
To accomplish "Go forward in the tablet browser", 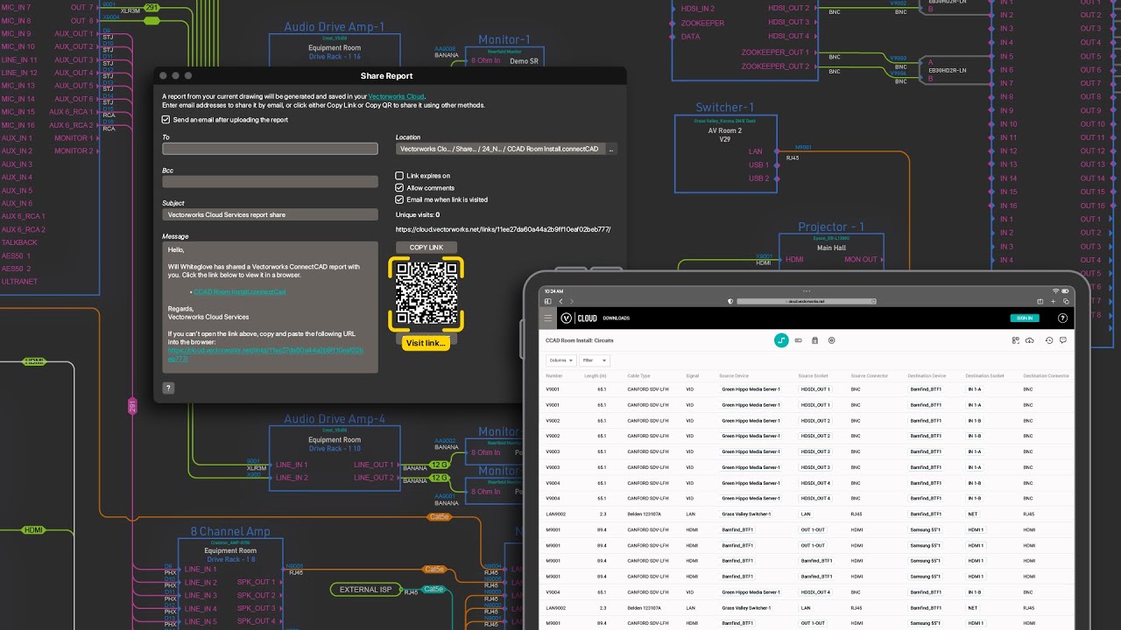I will (571, 301).
